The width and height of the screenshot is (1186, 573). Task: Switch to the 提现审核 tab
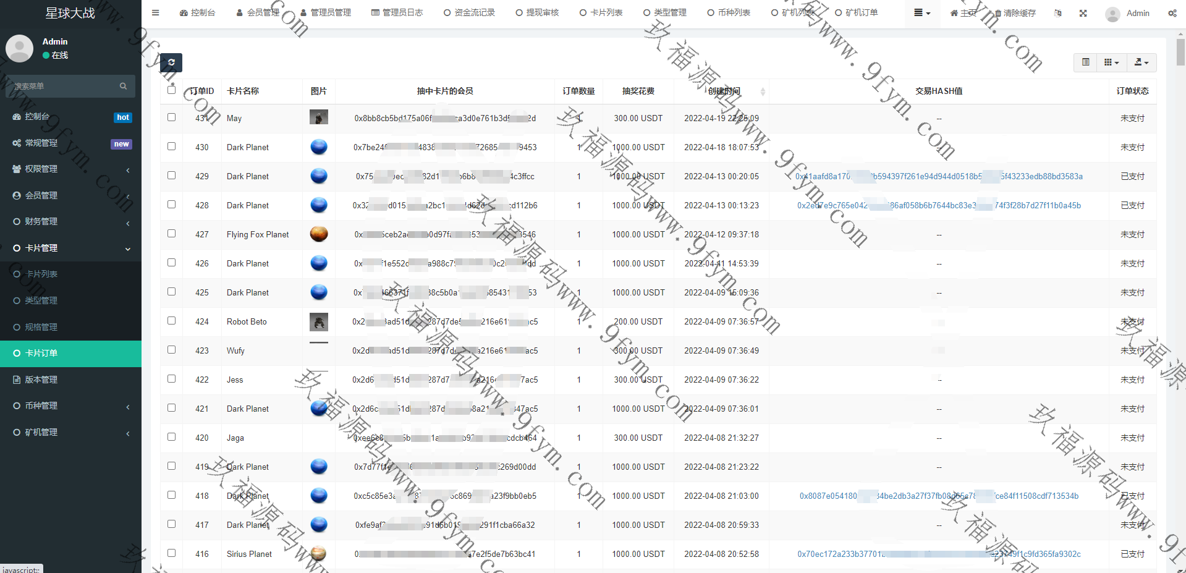(537, 12)
